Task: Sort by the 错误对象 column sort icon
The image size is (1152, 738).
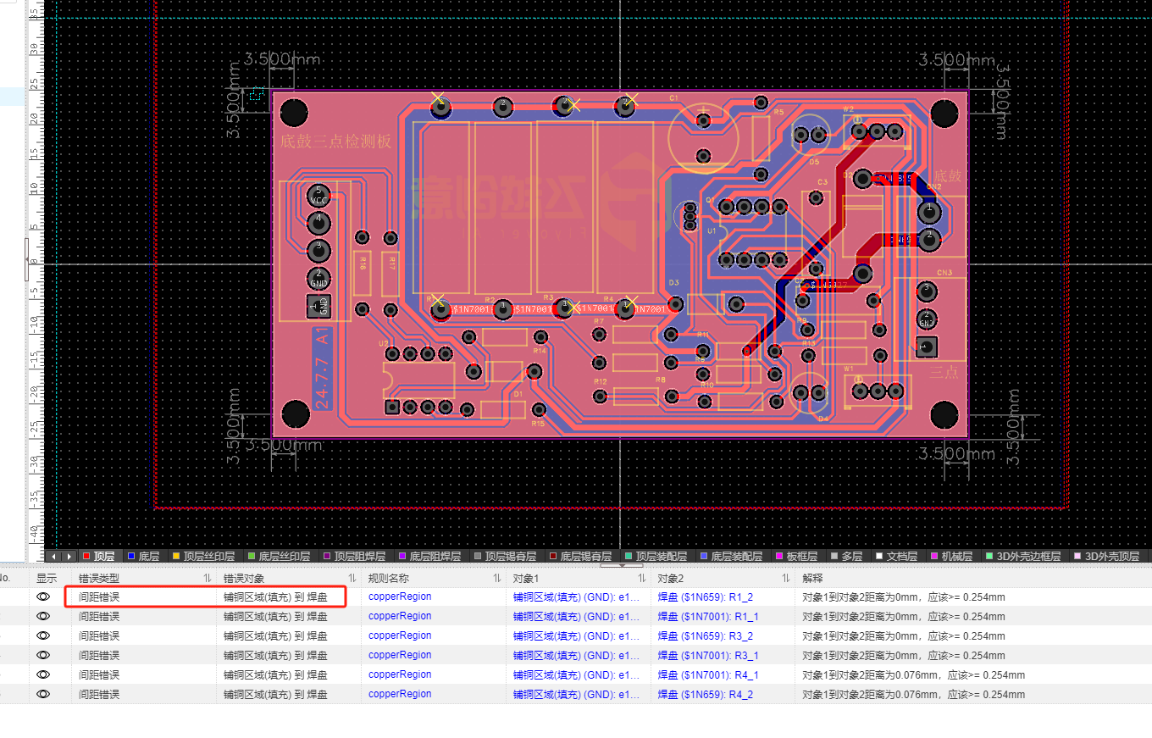Action: point(352,578)
